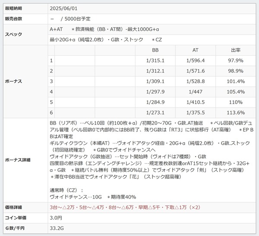The width and height of the screenshot is (259, 236).
Task: Click the 5000台予定 value
Action: pyautogui.click(x=77, y=19)
